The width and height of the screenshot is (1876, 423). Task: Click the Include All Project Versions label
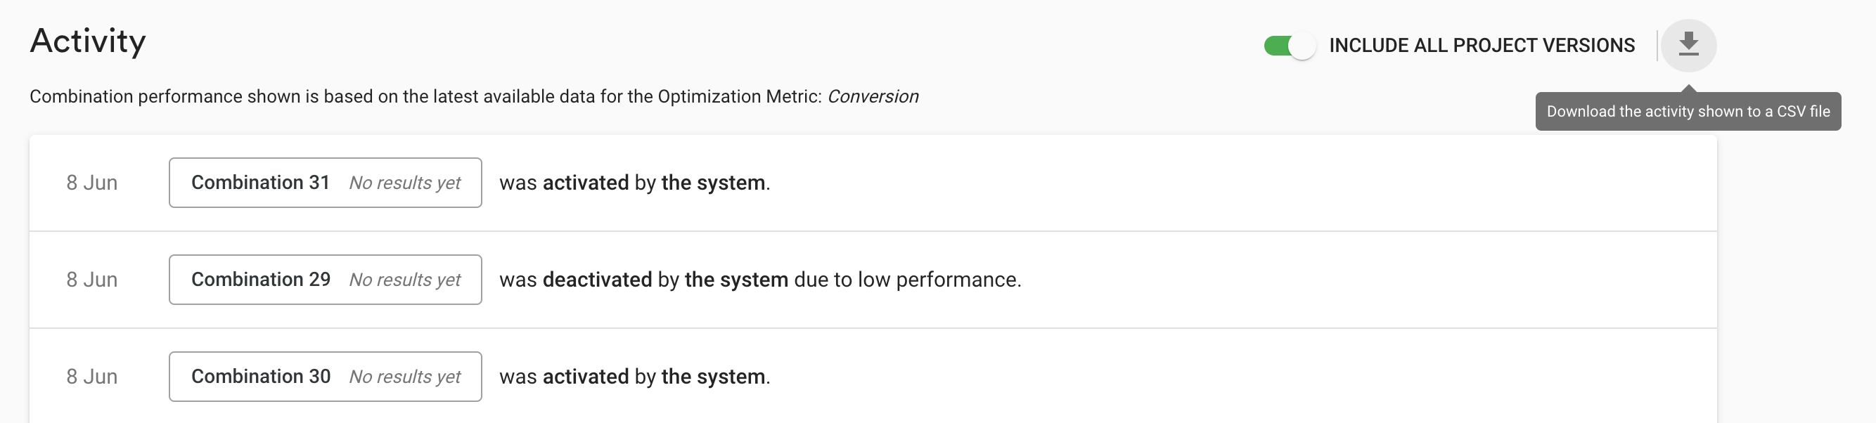(x=1482, y=45)
